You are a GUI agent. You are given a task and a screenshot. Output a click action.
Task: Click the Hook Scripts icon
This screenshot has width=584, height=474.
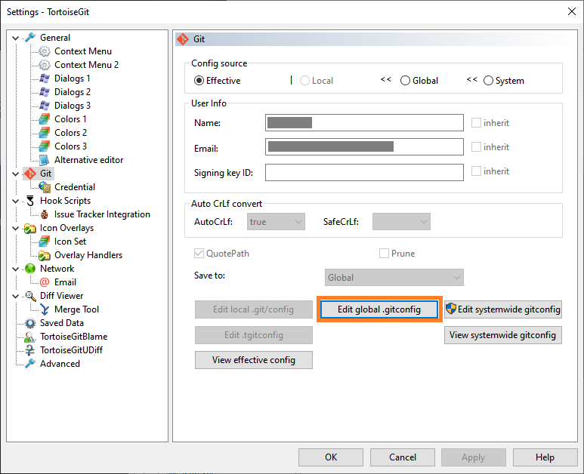coord(30,201)
